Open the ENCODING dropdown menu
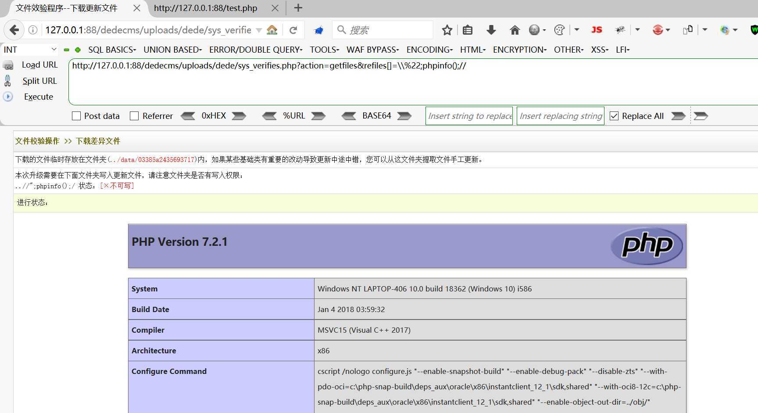This screenshot has height=413, width=758. (x=430, y=50)
